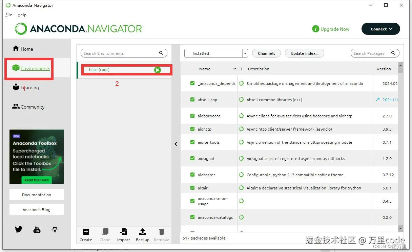Sort by the Version column header
This screenshot has width=412, height=252.
coord(384,69)
